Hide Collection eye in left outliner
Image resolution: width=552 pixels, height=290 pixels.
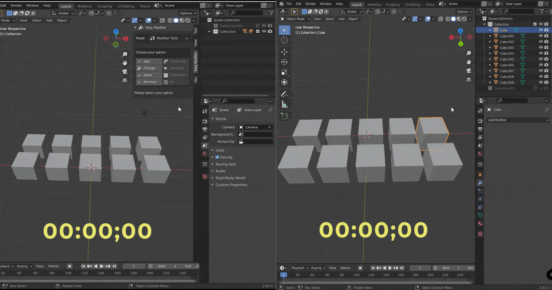click(x=264, y=31)
